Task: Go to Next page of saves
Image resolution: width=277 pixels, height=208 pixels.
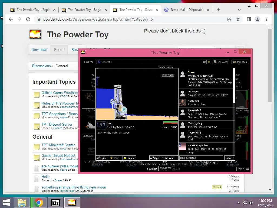Action: pos(243,169)
